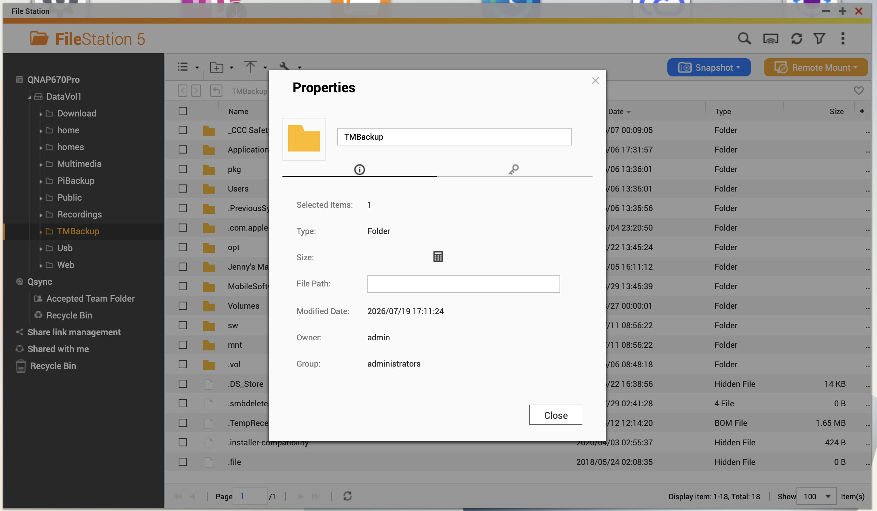Sort by the Type column header
877x511 pixels.
pos(723,111)
